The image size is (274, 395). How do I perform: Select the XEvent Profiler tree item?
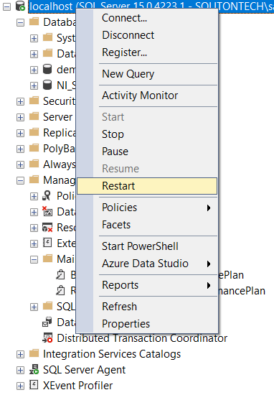coord(77,386)
